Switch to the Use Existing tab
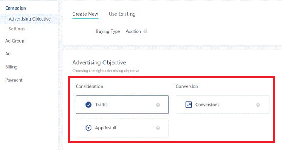Viewport: 282px width, 150px height. (122, 14)
